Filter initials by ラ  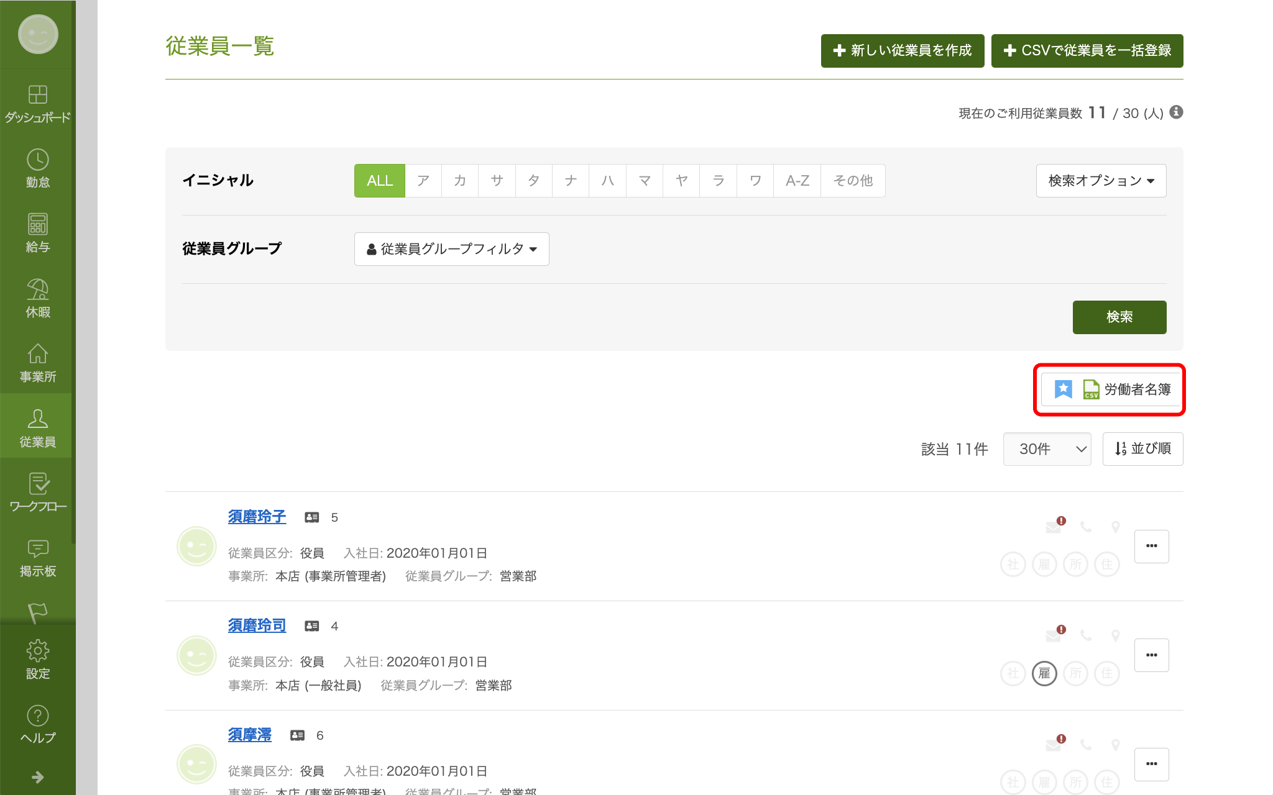click(719, 181)
